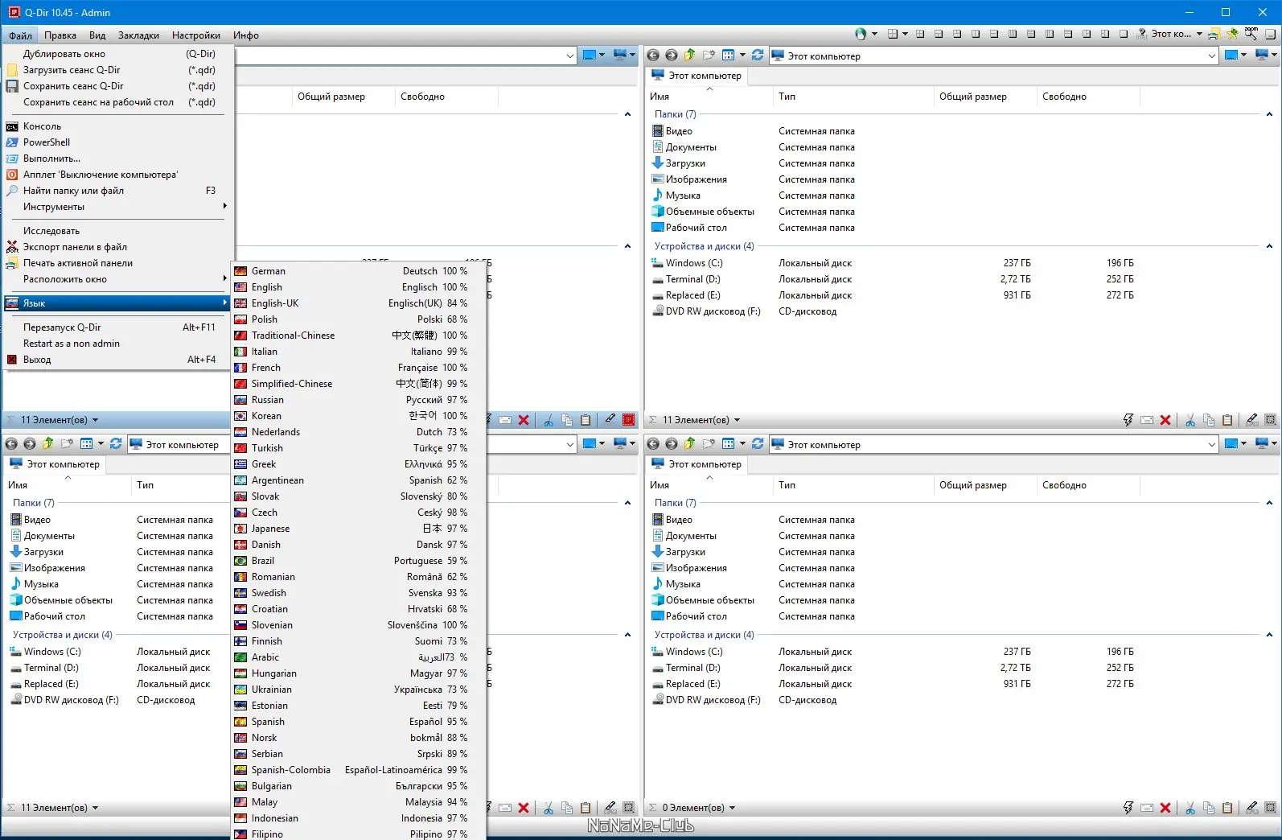This screenshot has width=1282, height=840.
Task: Go back in the top-right pane
Action: coord(653,56)
